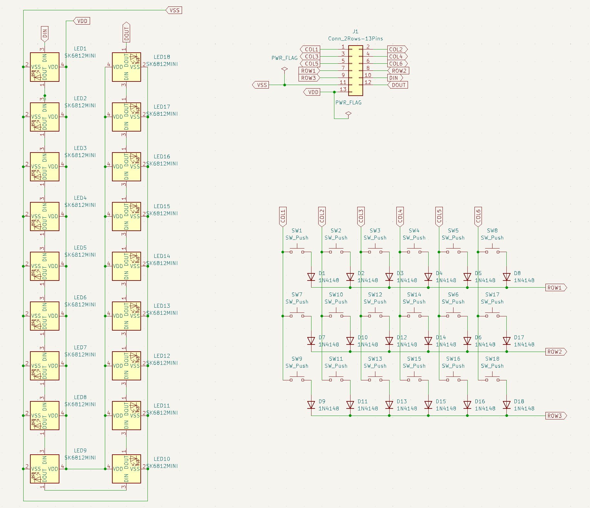This screenshot has height=508, width=590.
Task: Click the D16 reference text
Action: coord(480,401)
